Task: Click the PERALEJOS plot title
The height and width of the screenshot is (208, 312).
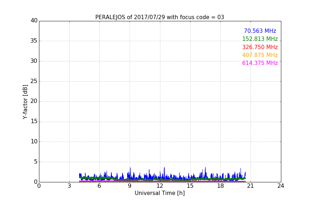Action: (x=160, y=17)
